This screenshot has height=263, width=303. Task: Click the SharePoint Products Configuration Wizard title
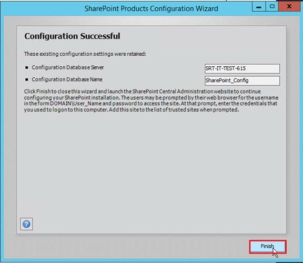[151, 8]
